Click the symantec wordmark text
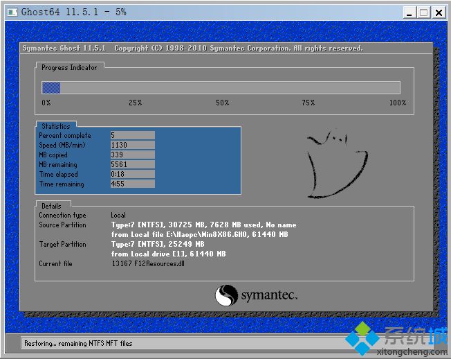This screenshot has height=359, width=451. (x=269, y=295)
